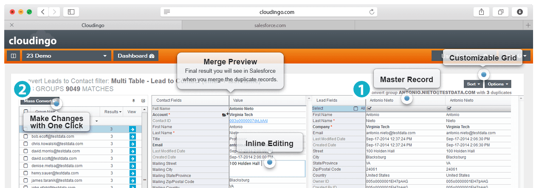Click the Mailing Street edit field
539x188 pixels.
coord(267,169)
